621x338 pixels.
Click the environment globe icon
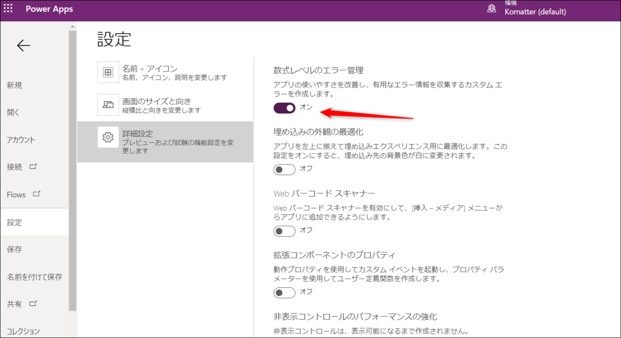(x=492, y=9)
